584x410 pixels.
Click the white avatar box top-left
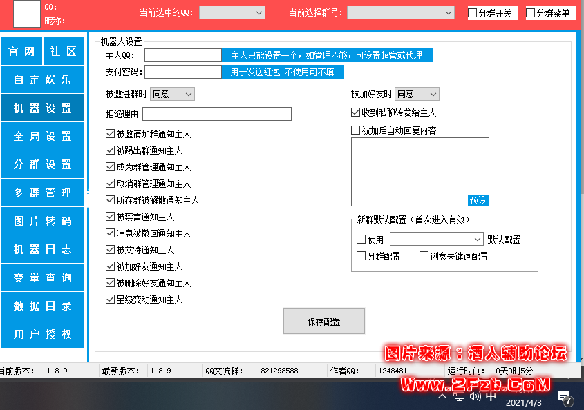pos(27,14)
